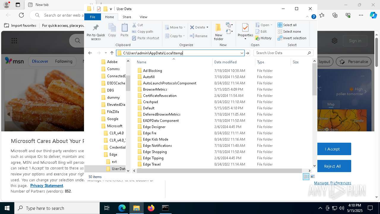Click Select all in ribbon

287,25
